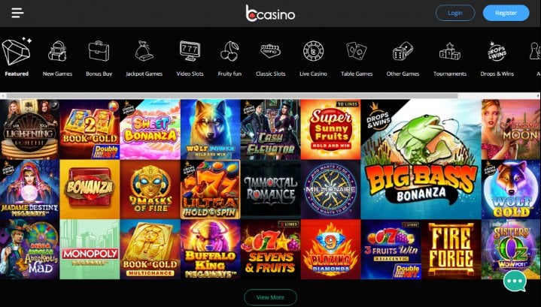Open the Sweet Bonanza game thumbnail
The image size is (541, 307).
(150, 129)
